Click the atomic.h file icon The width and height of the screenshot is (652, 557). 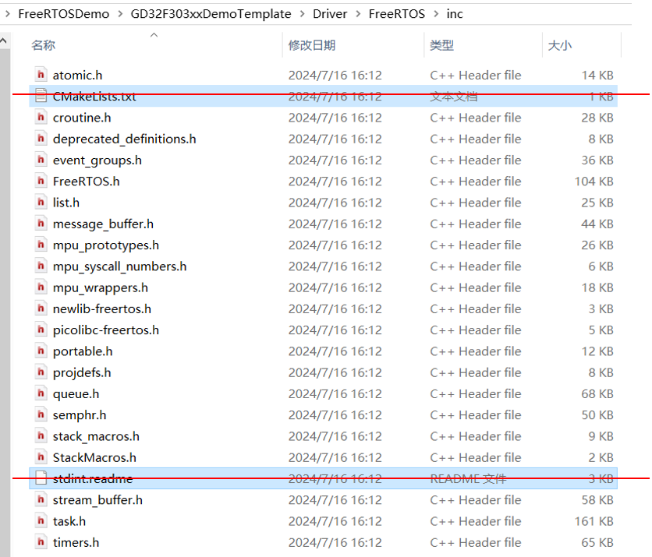[x=41, y=75]
